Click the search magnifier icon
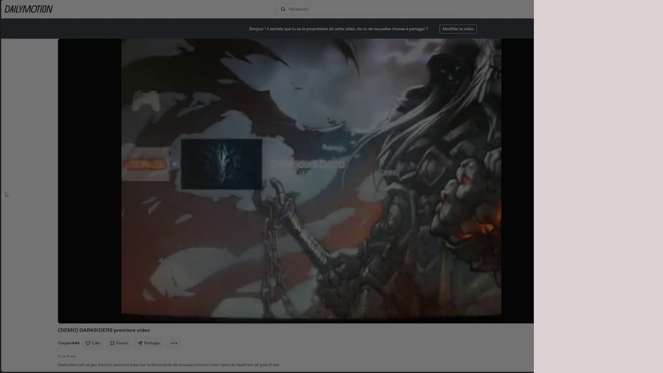The height and width of the screenshot is (373, 663). tap(283, 9)
